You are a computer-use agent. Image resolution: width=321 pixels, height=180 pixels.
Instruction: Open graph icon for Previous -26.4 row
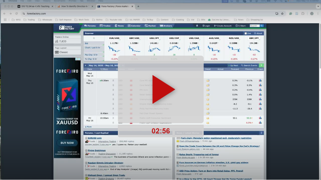pyautogui.click(x=260, y=109)
